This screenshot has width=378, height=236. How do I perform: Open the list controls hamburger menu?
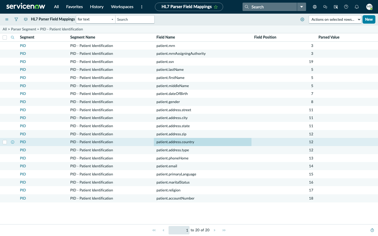[x=7, y=19]
